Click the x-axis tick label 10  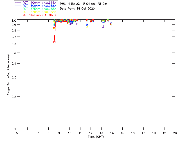(x=70, y=133)
